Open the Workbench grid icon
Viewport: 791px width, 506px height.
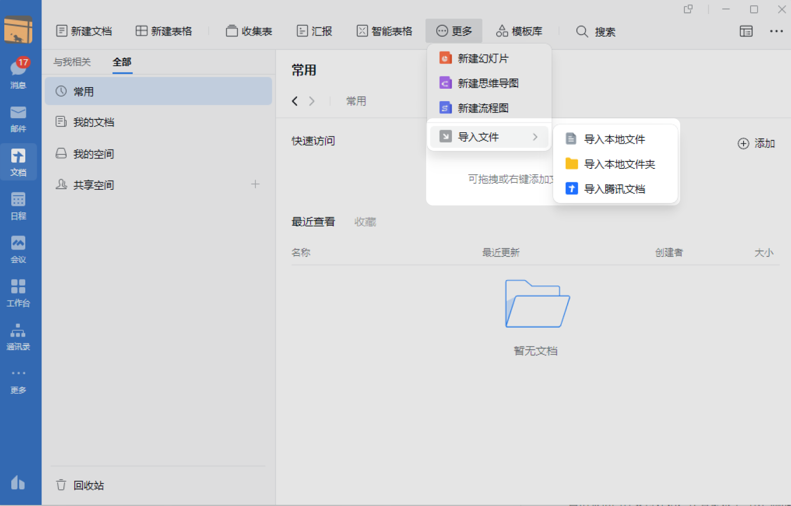point(18,292)
